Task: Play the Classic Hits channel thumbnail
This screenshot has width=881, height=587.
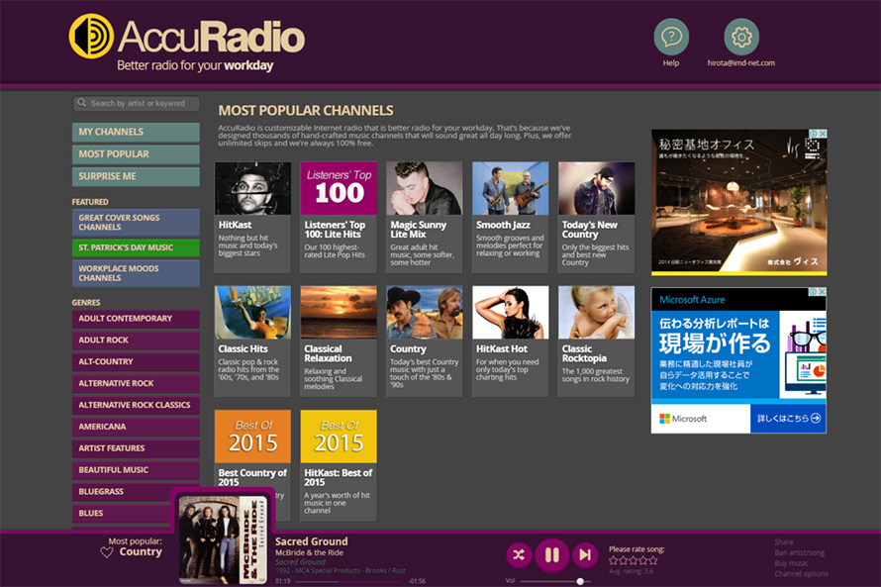Action: click(x=252, y=313)
